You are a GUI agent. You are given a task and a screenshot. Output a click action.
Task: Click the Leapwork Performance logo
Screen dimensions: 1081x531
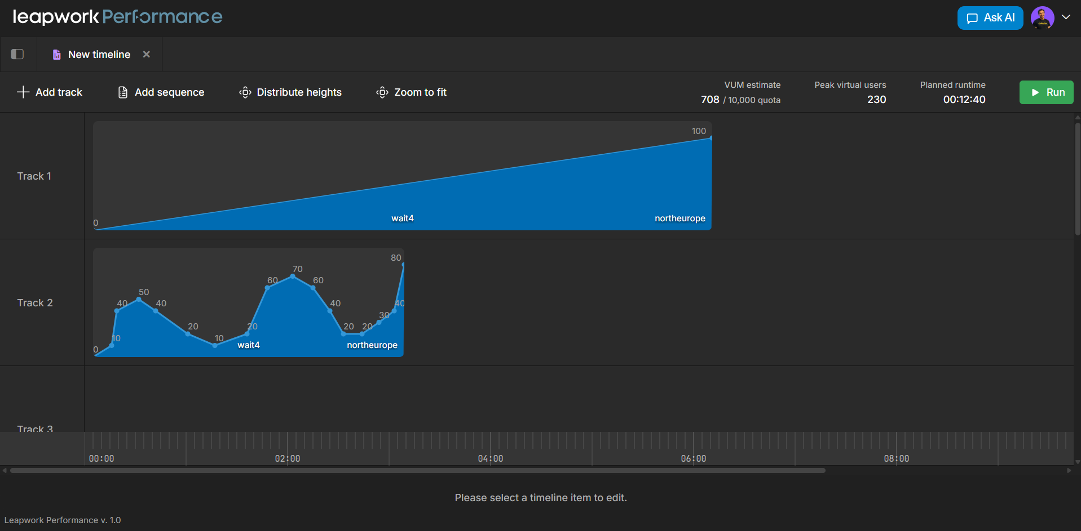[117, 17]
